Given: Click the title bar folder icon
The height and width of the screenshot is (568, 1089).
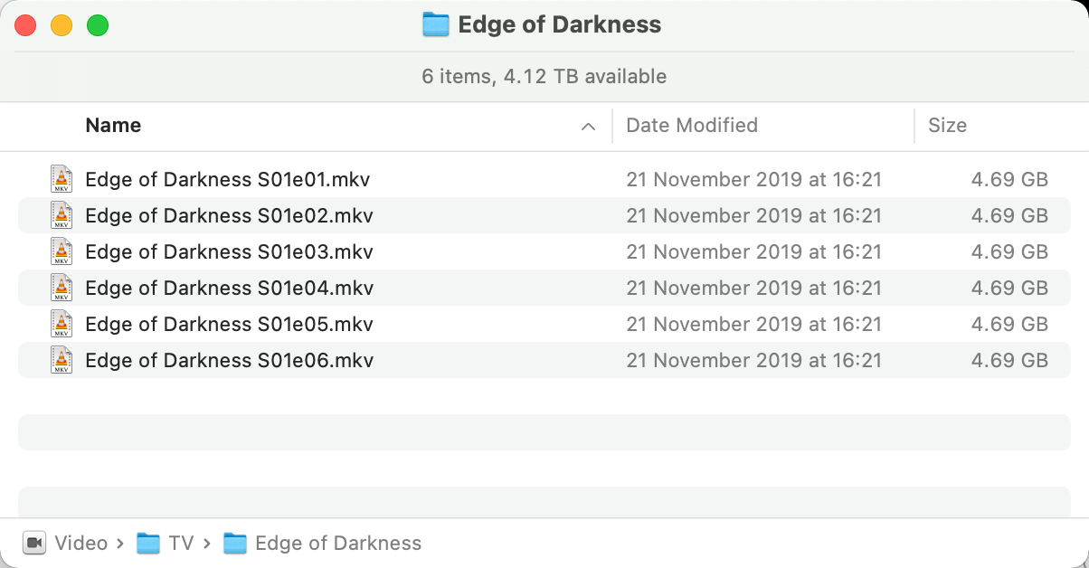Looking at the screenshot, I should tap(436, 24).
